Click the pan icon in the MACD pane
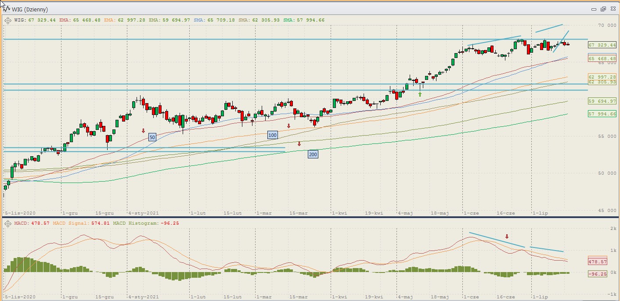 [8, 224]
